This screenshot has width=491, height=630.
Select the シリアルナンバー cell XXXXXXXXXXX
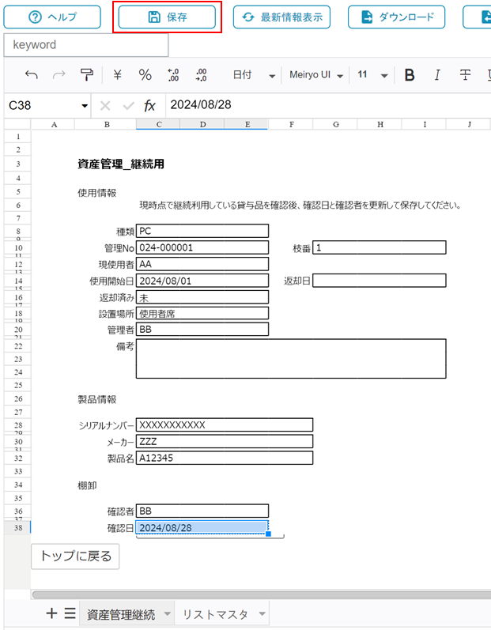pyautogui.click(x=225, y=424)
